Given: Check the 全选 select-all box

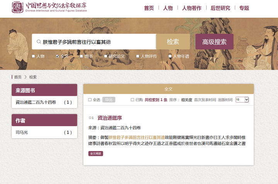Looking at the screenshot, I should (90, 100).
